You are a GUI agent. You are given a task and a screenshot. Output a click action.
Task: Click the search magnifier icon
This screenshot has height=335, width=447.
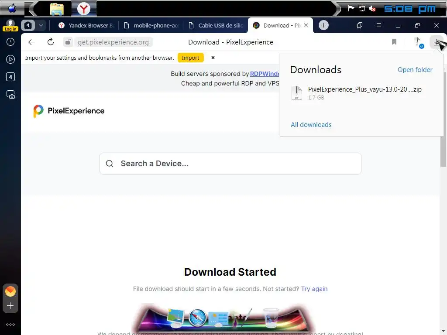click(110, 164)
